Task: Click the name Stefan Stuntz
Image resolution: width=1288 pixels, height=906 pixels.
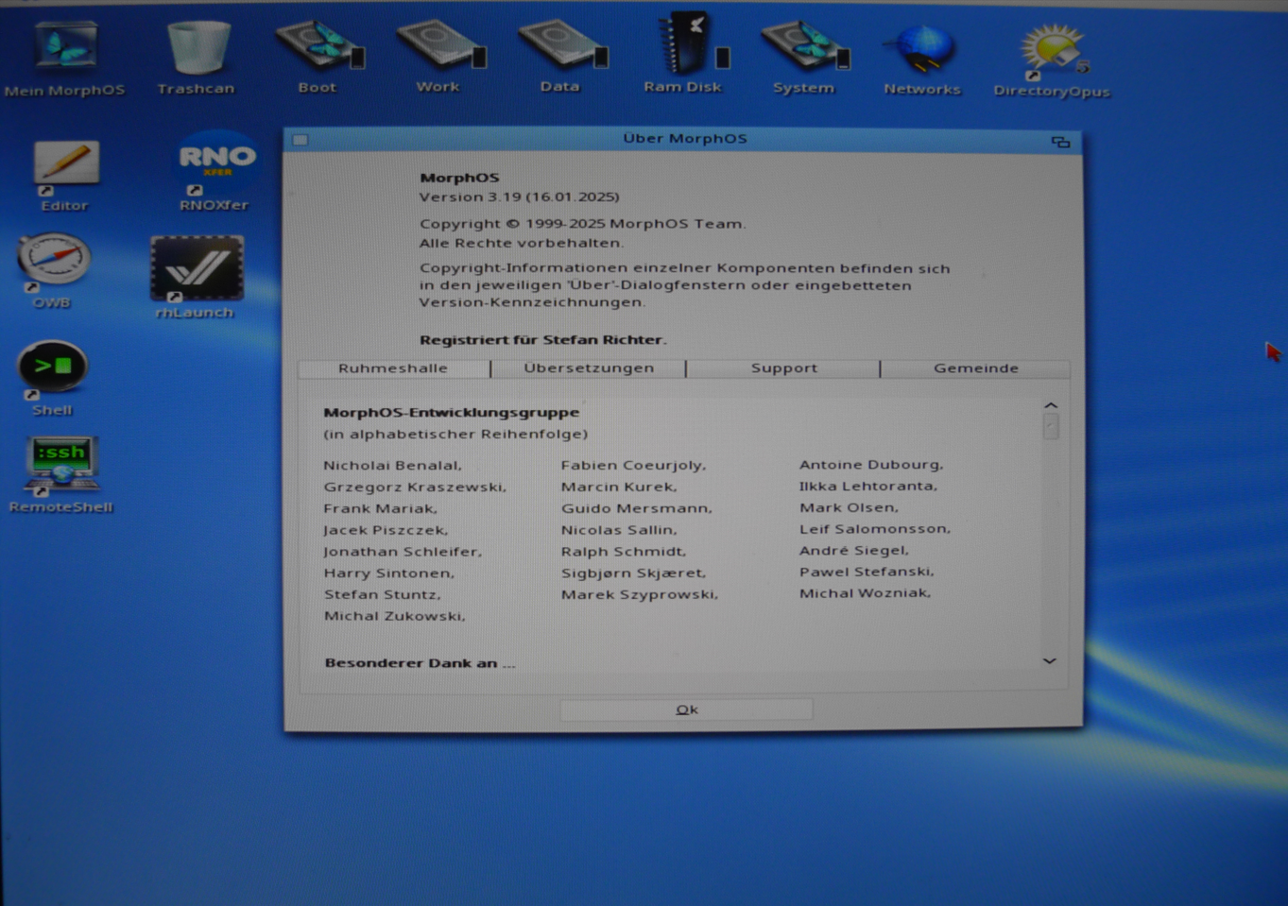Action: 382,595
